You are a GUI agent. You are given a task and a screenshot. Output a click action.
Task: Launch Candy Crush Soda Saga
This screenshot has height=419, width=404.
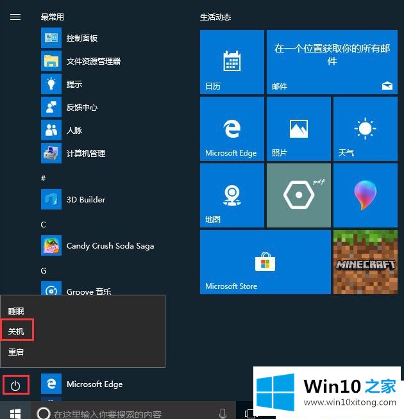[110, 246]
